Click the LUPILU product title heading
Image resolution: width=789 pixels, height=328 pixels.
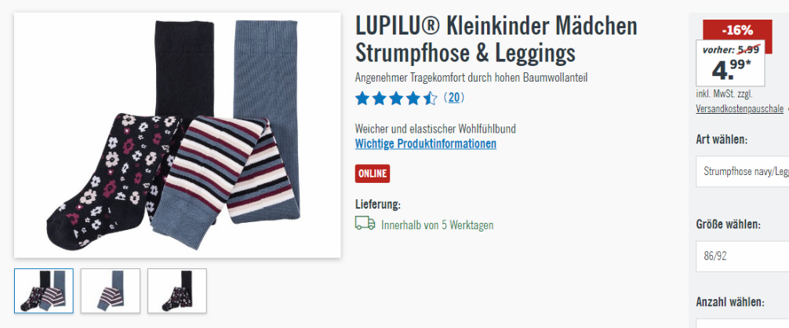496,39
